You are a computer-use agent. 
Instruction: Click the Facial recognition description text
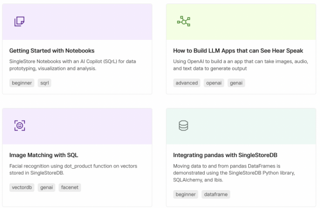pyautogui.click(x=73, y=169)
